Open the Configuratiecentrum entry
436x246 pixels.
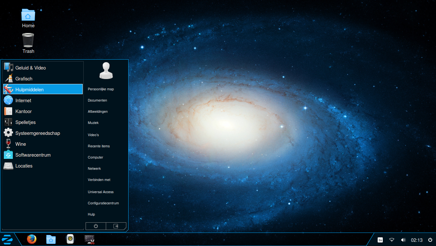tap(103, 203)
